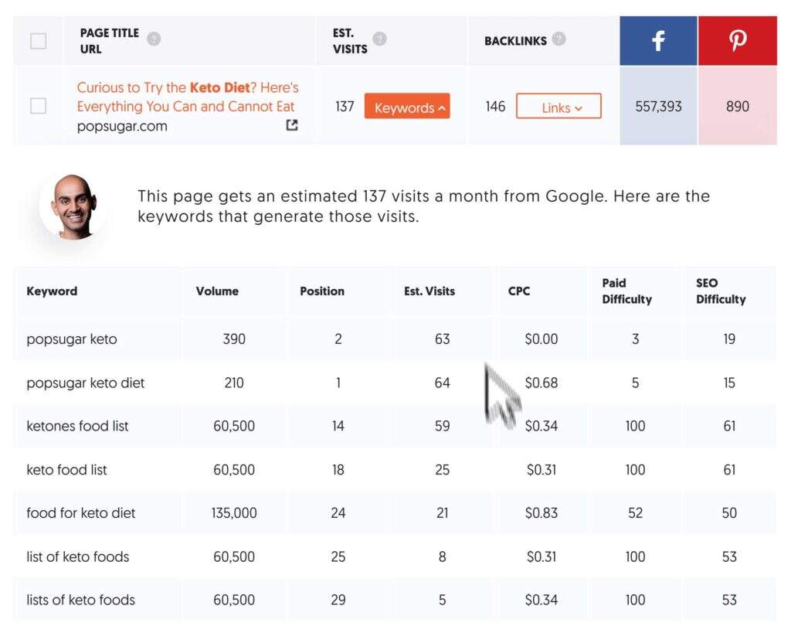Check the popsugar.com row checkbox
791x633 pixels.
[x=38, y=106]
